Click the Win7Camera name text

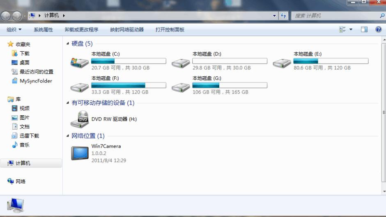coord(106,146)
